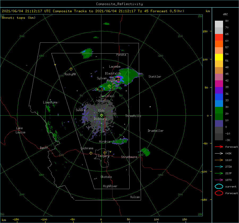Click the HighRiver town label
The width and height of the screenshot is (239, 223).
click(110, 186)
